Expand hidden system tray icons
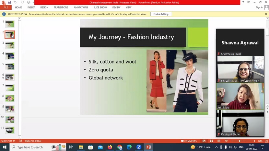This screenshot has height=151, width=269. (x=216, y=147)
